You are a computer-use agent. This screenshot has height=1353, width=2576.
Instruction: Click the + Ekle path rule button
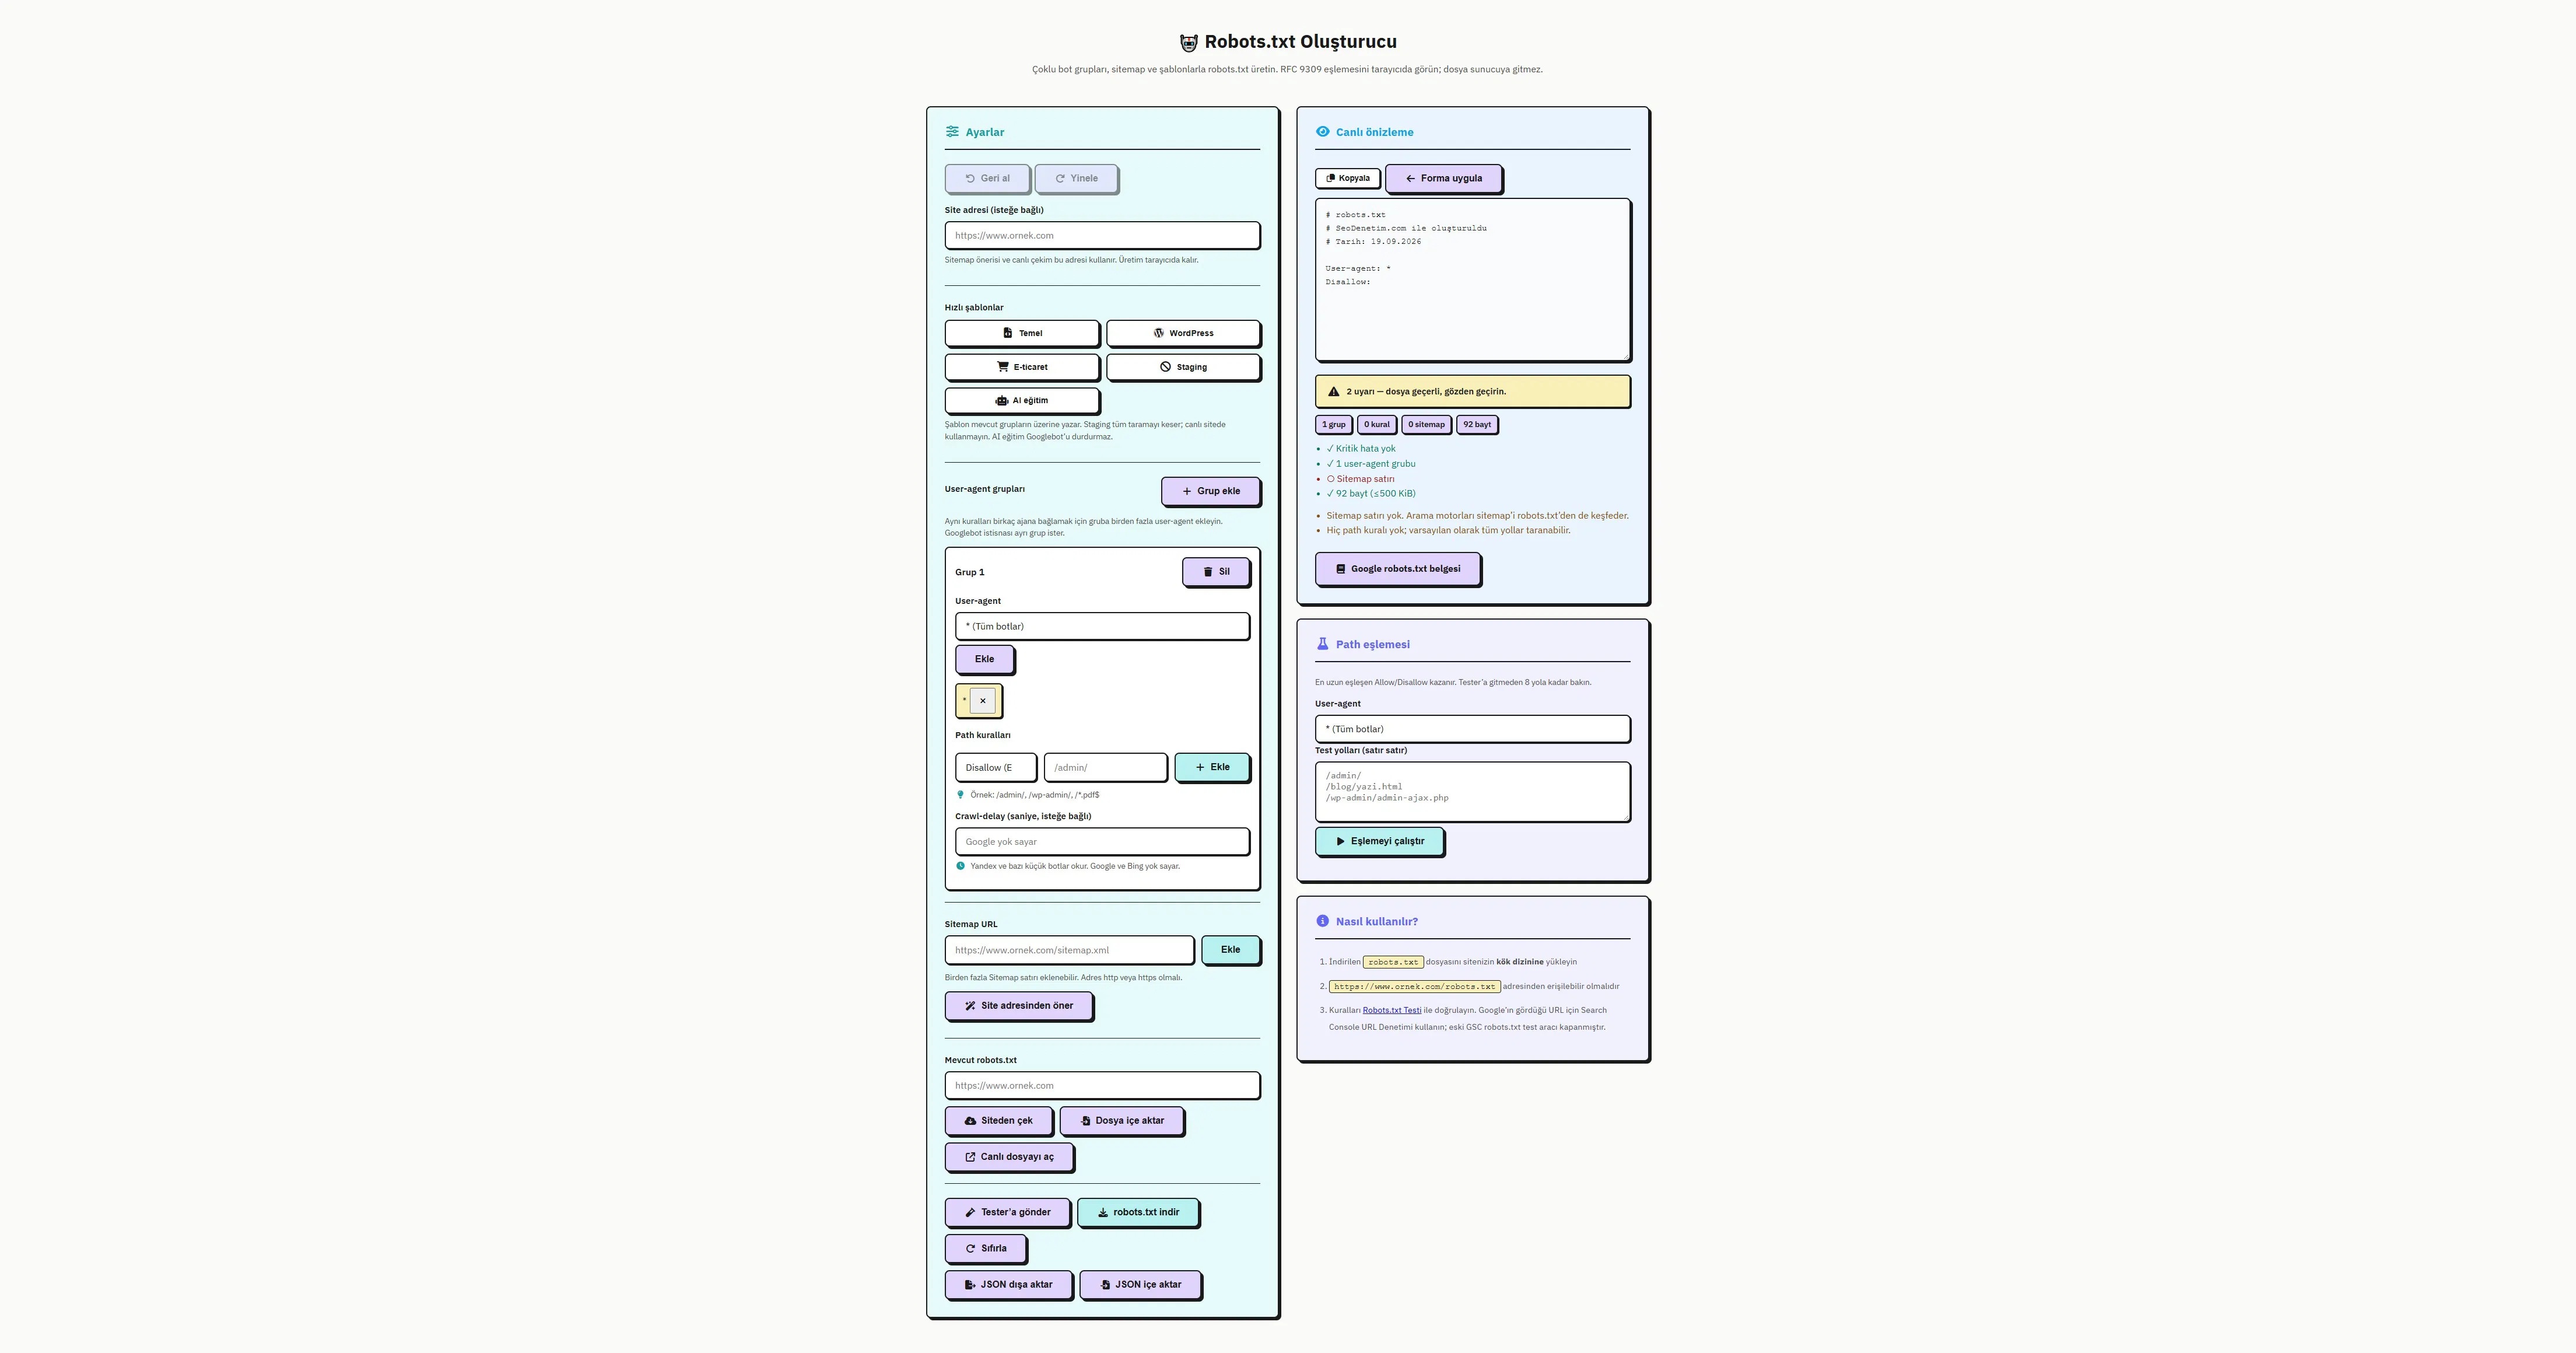point(1212,767)
